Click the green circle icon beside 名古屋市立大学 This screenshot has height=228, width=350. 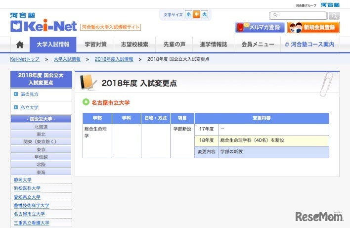click(86, 102)
